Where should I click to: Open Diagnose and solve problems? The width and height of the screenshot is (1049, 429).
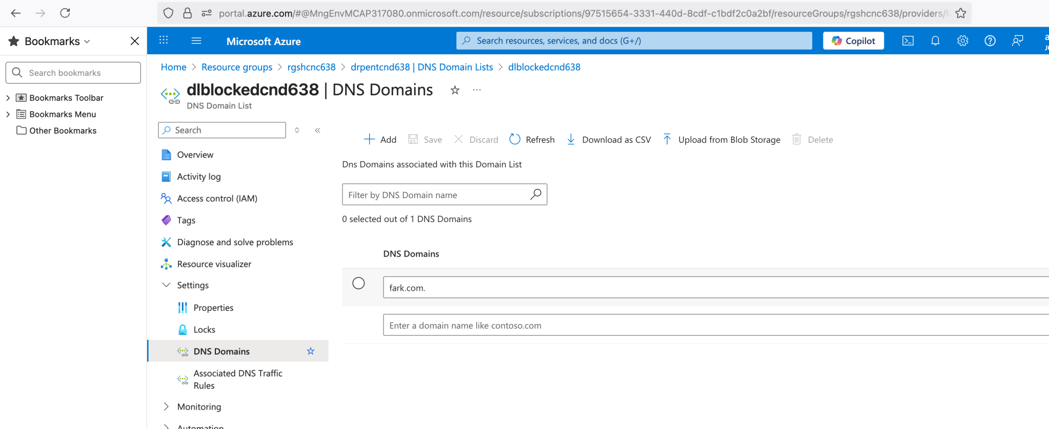click(235, 242)
